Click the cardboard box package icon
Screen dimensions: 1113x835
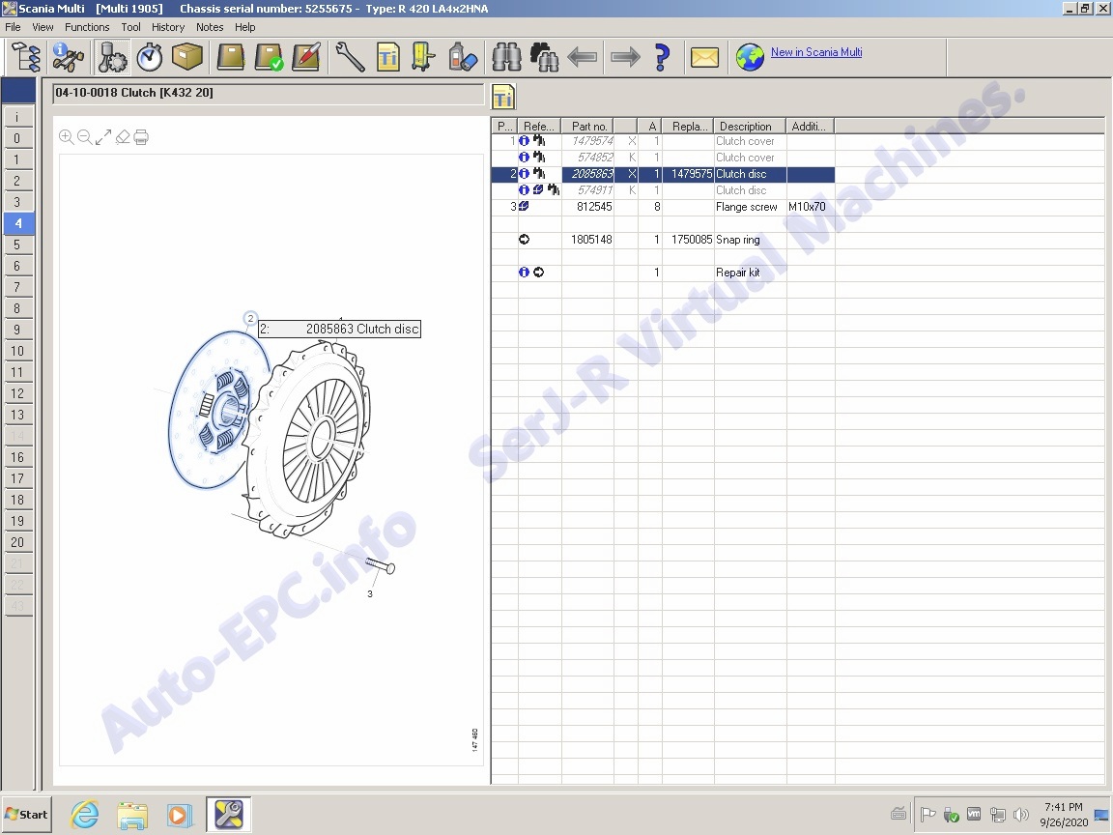[186, 57]
